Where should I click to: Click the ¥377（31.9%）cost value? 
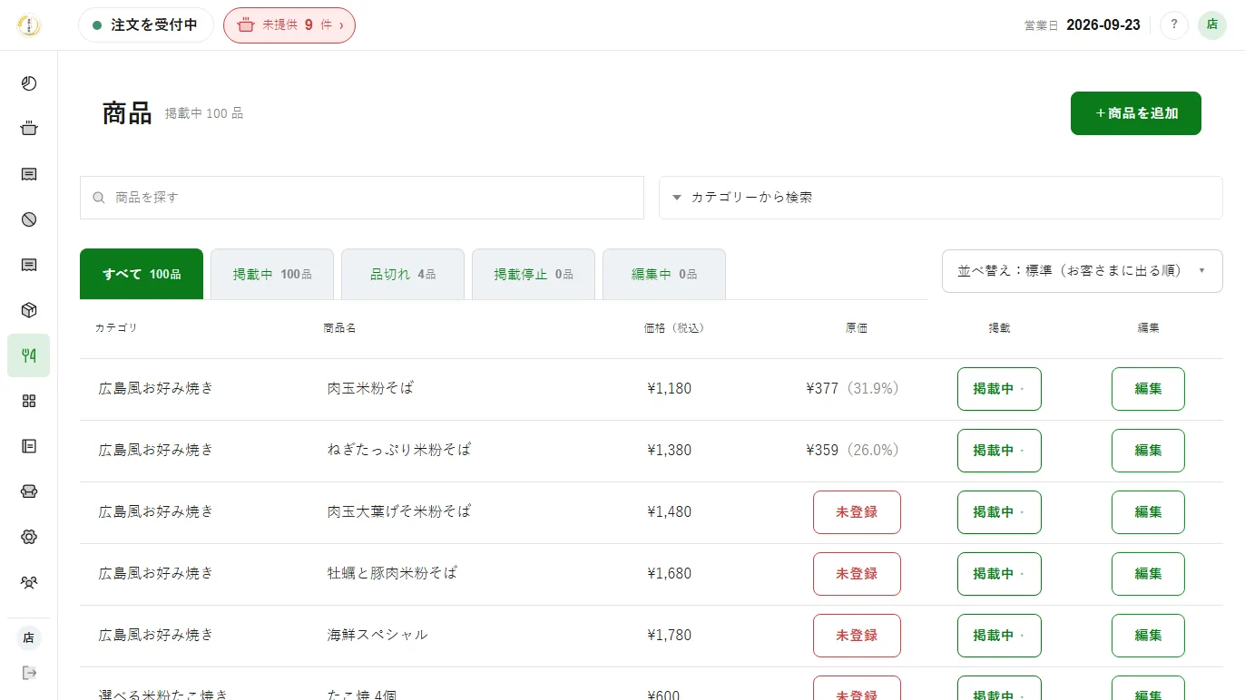[856, 389]
